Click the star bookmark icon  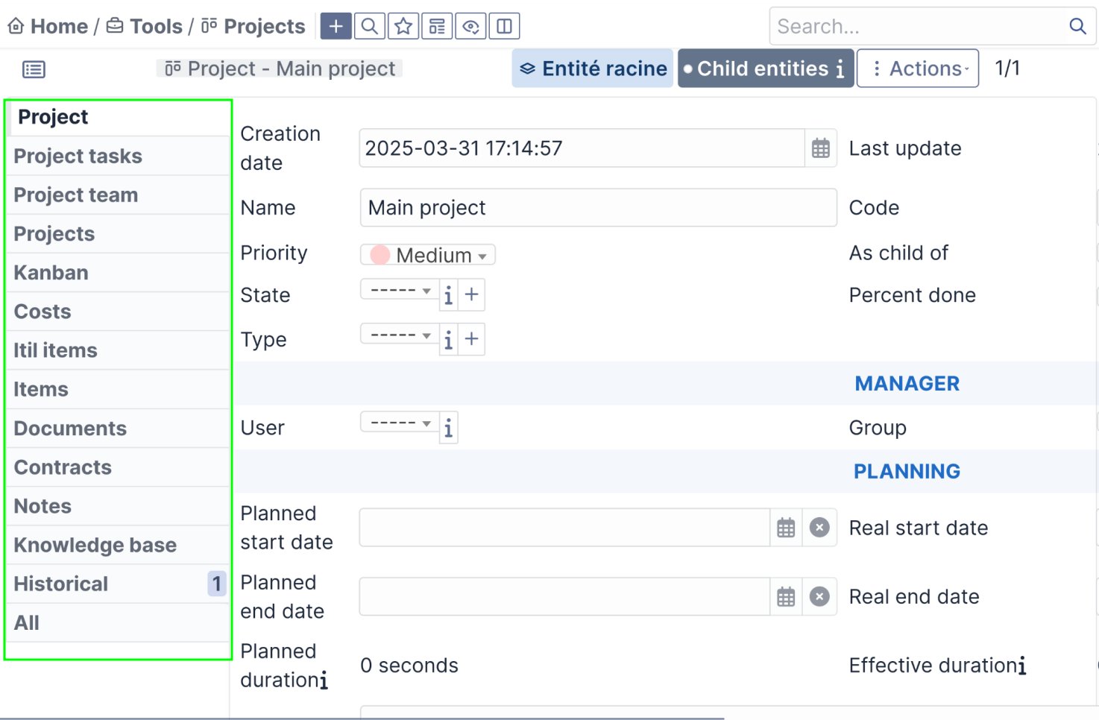coord(403,27)
